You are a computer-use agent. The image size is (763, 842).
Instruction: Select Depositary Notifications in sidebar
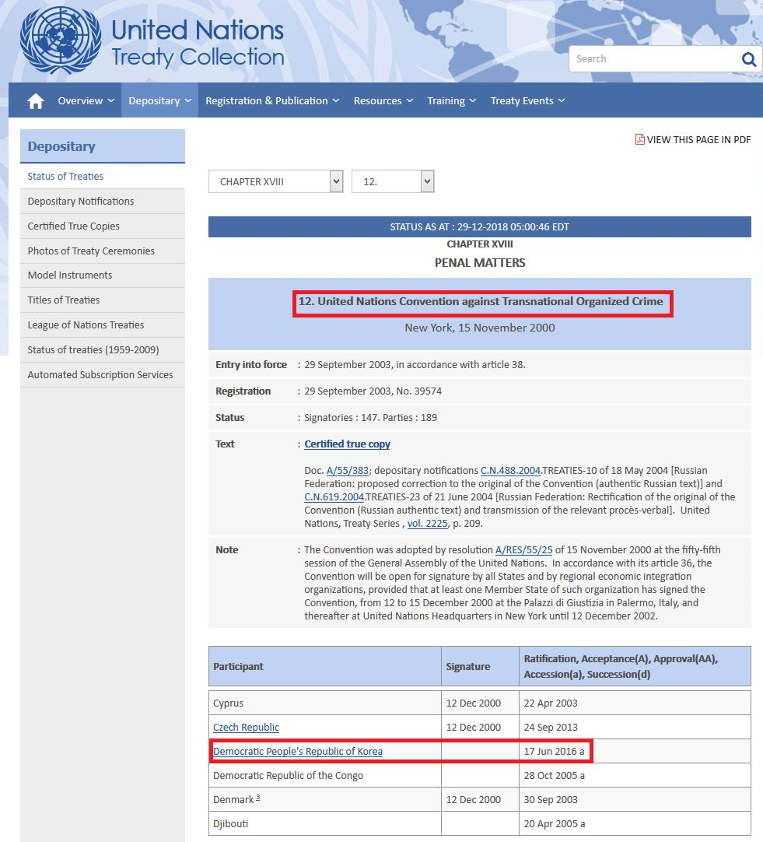tap(81, 202)
